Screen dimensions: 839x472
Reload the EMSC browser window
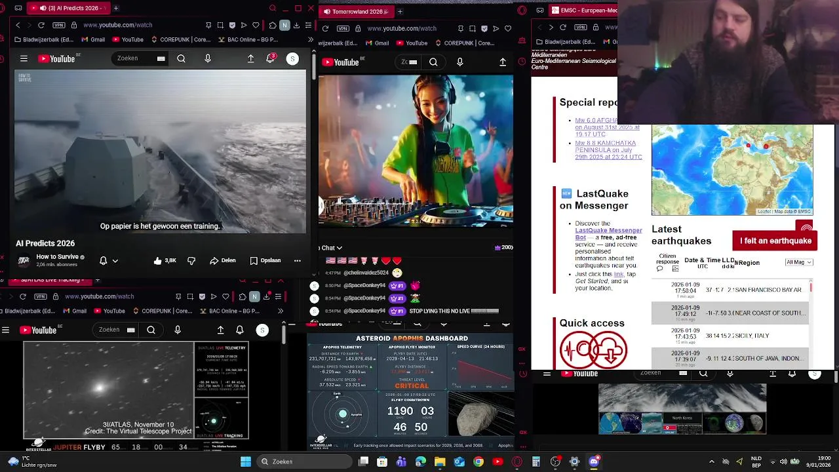562,28
